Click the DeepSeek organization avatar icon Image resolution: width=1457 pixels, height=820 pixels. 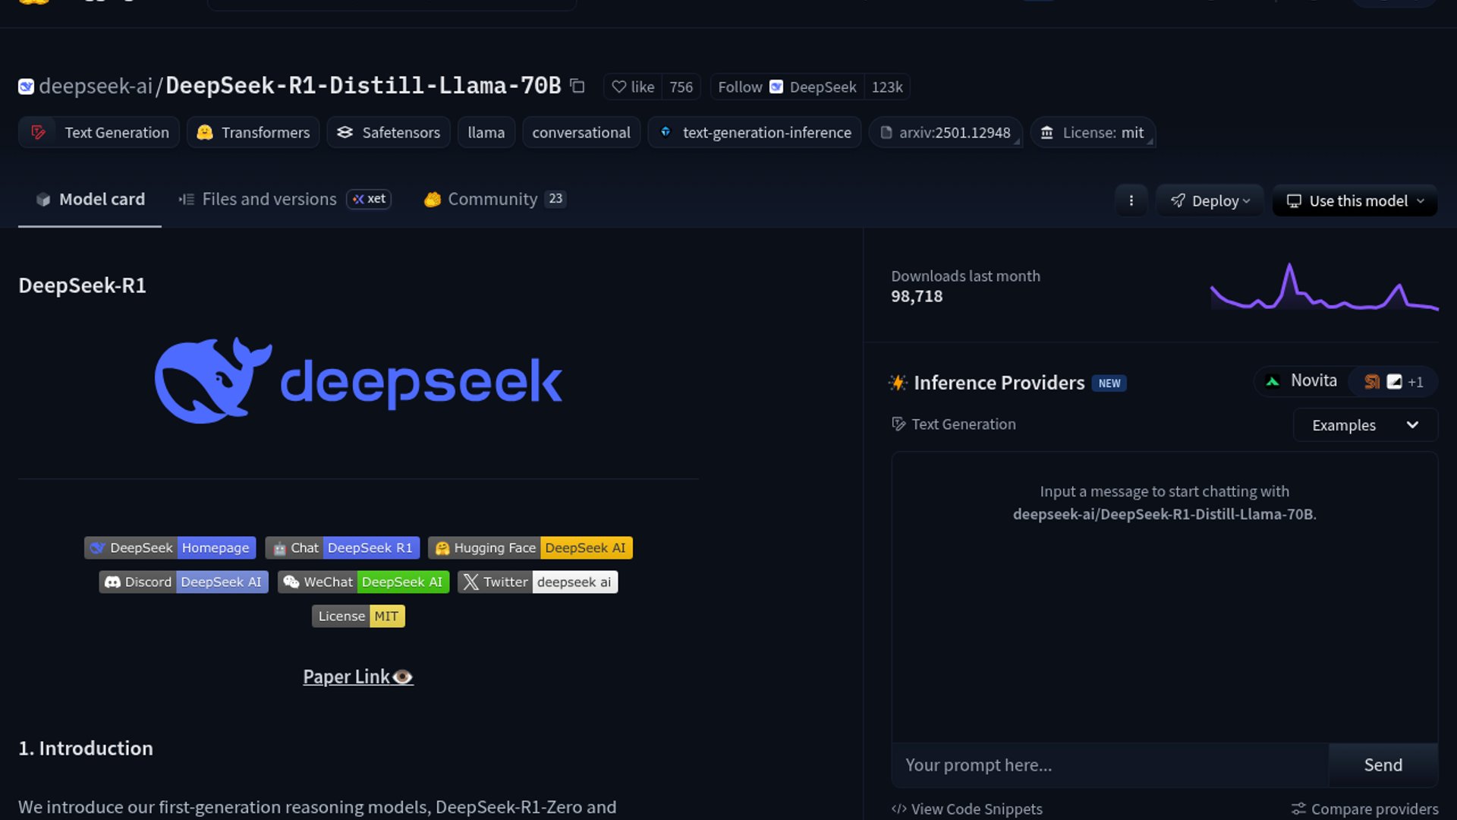point(26,87)
